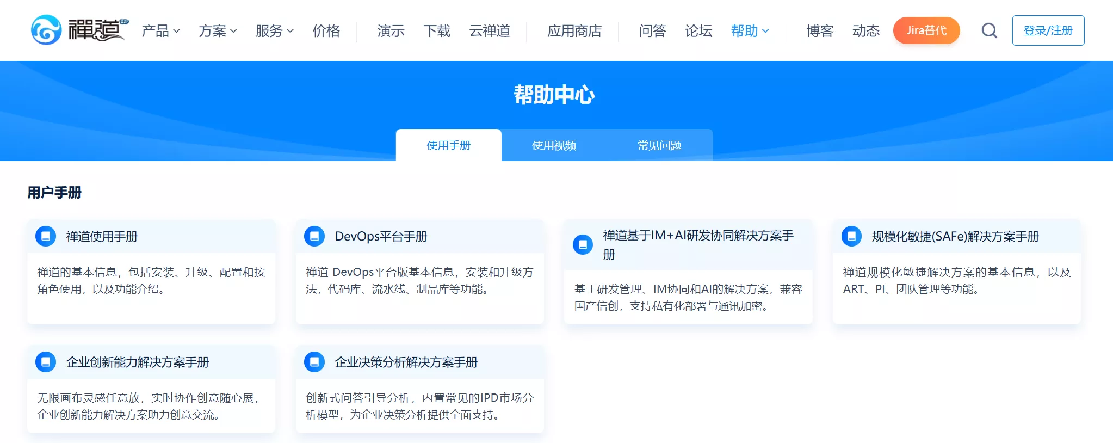Click the 帮助中心 banner title
The height and width of the screenshot is (443, 1113).
[554, 95]
